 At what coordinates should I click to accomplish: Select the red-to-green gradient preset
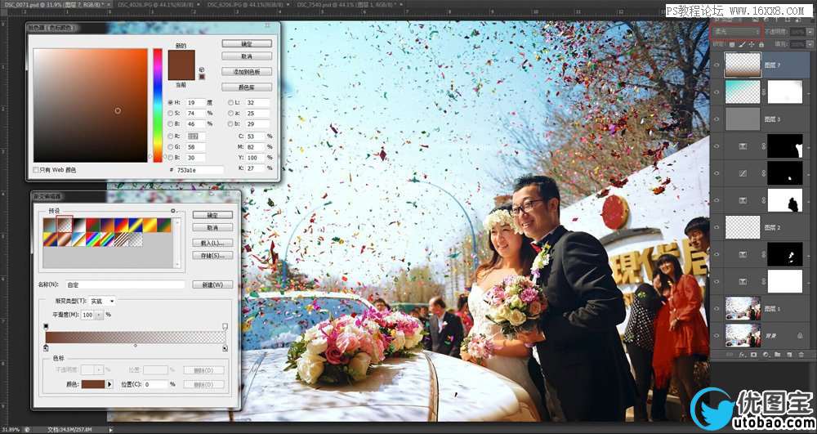[x=93, y=225]
